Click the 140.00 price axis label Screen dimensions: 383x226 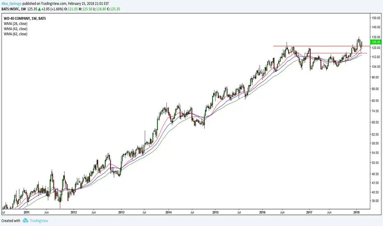click(x=376, y=27)
